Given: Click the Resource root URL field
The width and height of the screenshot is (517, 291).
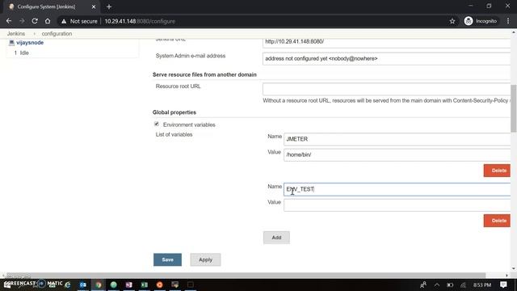Looking at the screenshot, I should coord(386,89).
